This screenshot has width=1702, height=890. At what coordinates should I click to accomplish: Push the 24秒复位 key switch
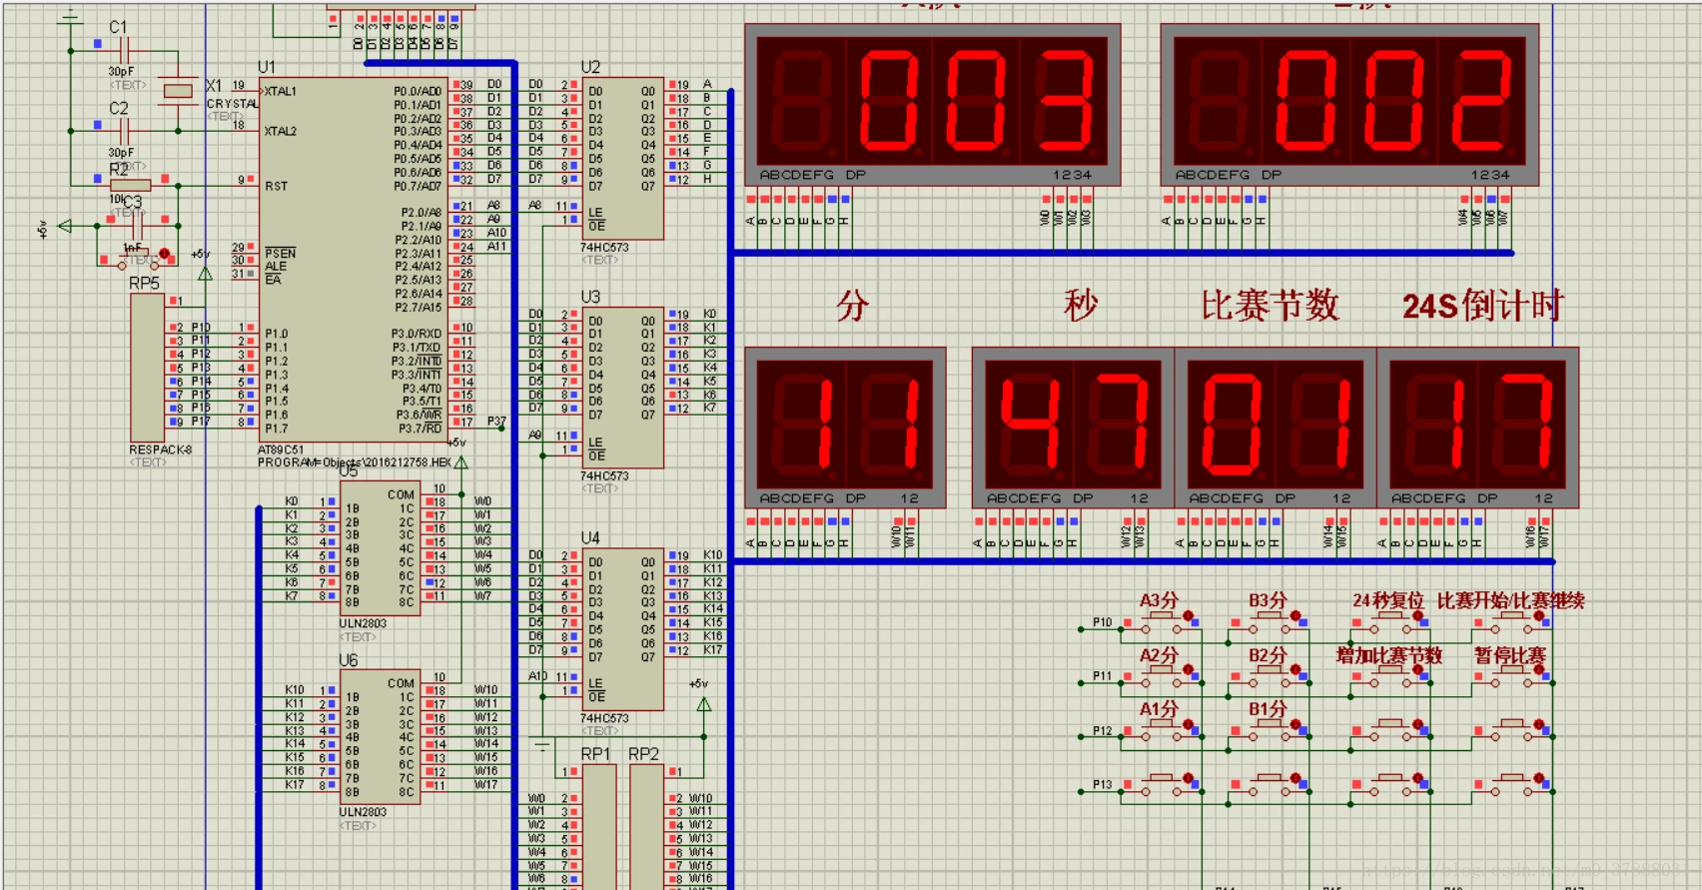click(x=1390, y=622)
